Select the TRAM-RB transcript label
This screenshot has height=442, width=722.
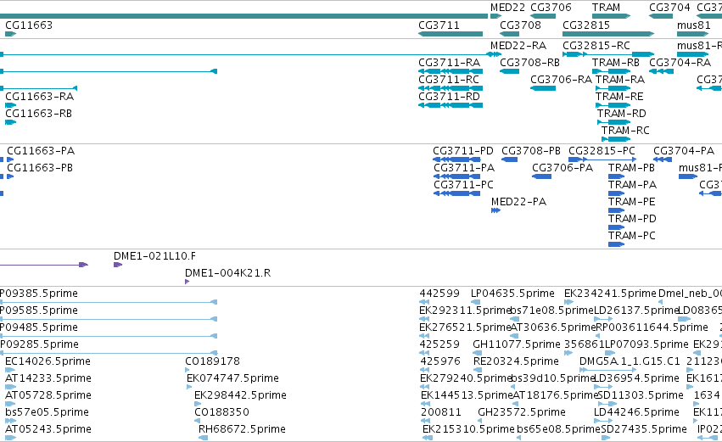(x=616, y=63)
